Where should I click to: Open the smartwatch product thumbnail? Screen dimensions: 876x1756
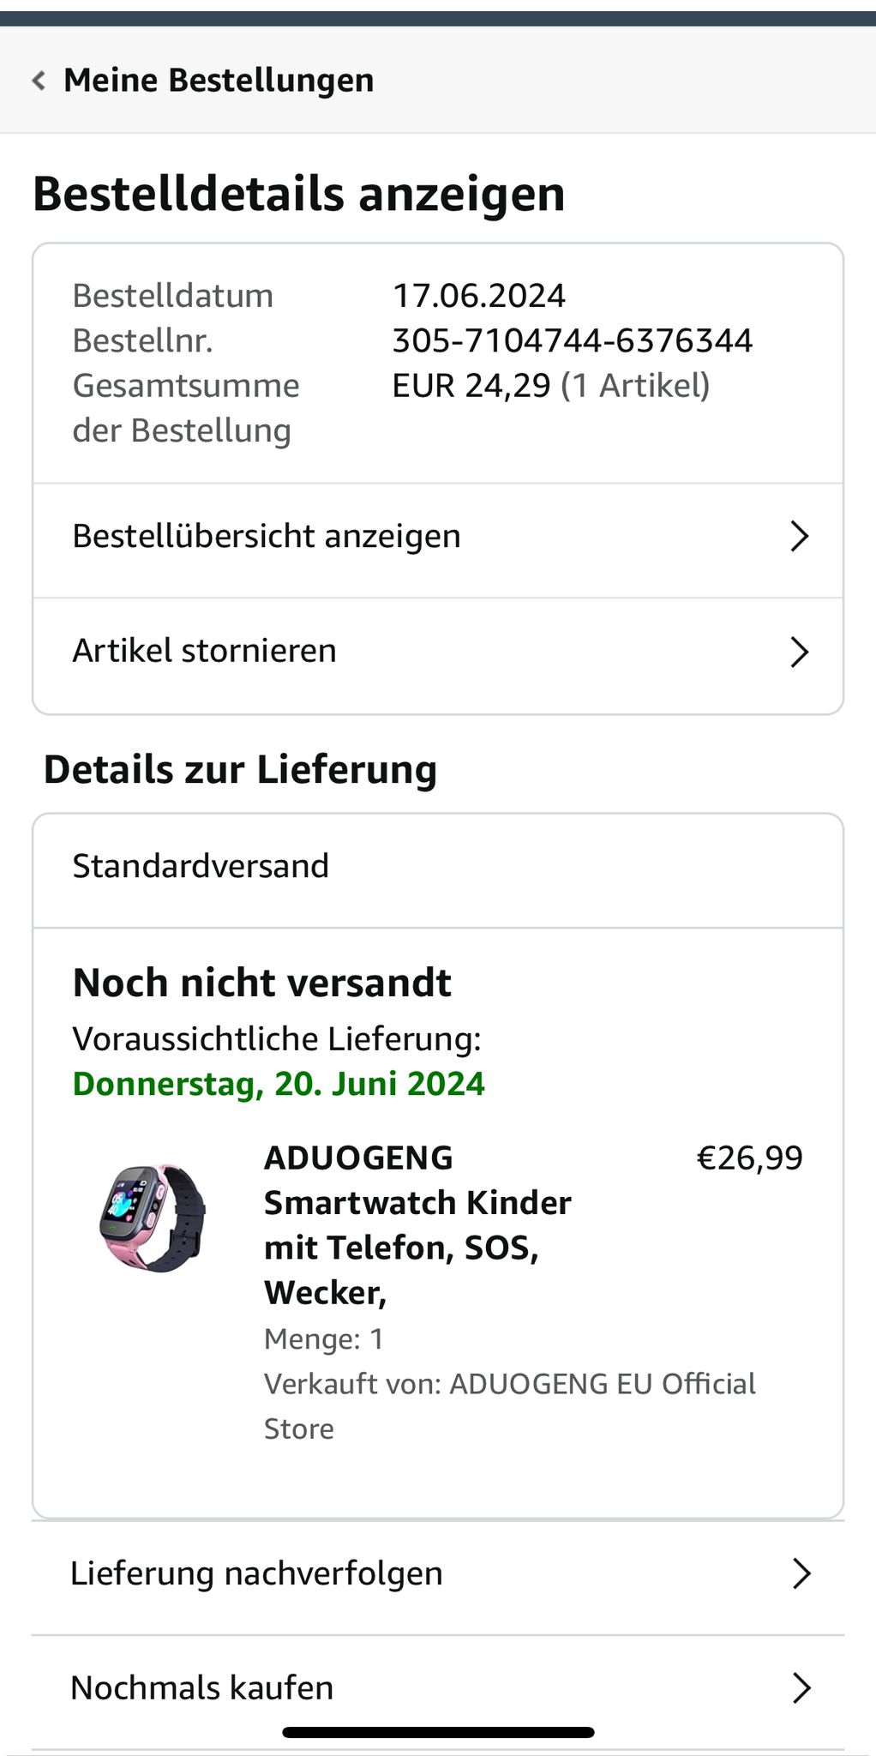coord(153,1218)
